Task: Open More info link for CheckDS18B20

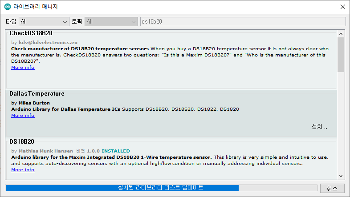Action: pos(23,67)
